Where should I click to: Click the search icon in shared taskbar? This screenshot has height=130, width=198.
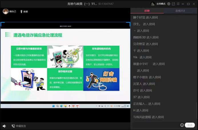[x=57, y=106]
